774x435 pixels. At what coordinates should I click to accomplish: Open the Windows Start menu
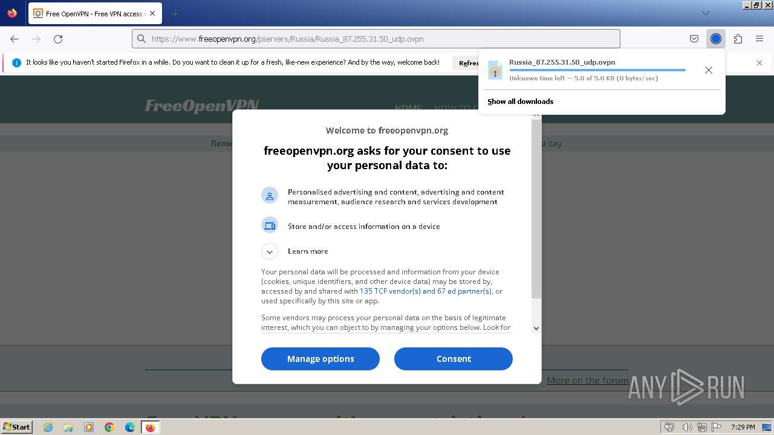(16, 427)
